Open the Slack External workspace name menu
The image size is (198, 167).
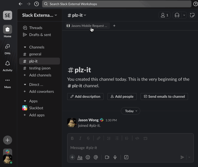(x=39, y=15)
